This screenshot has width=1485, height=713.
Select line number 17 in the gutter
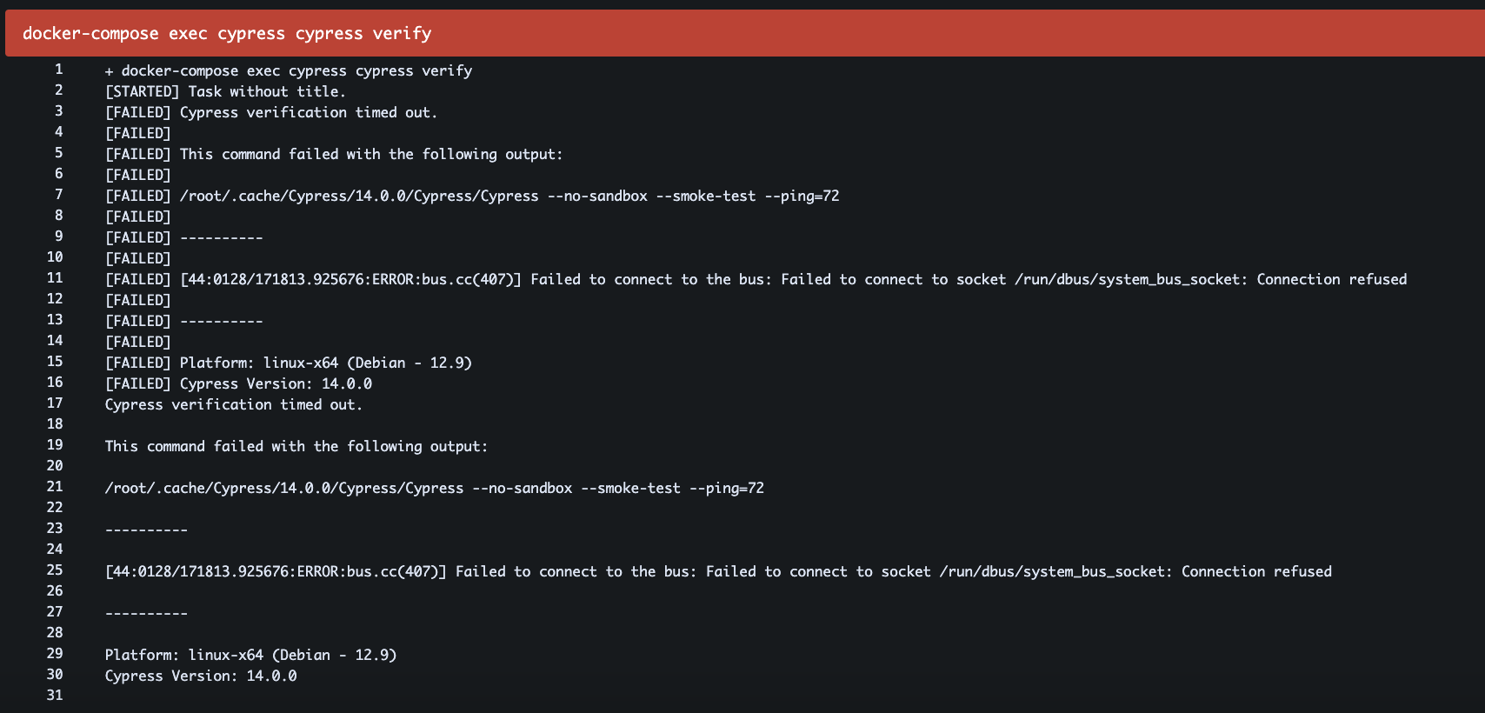click(55, 403)
